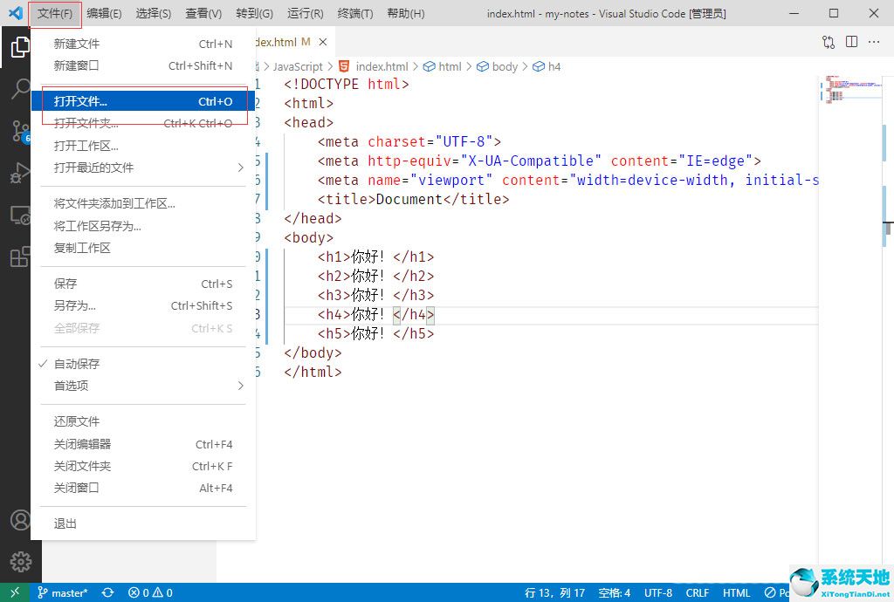Open the Source Control view
Image resolution: width=894 pixels, height=602 pixels.
(20, 129)
